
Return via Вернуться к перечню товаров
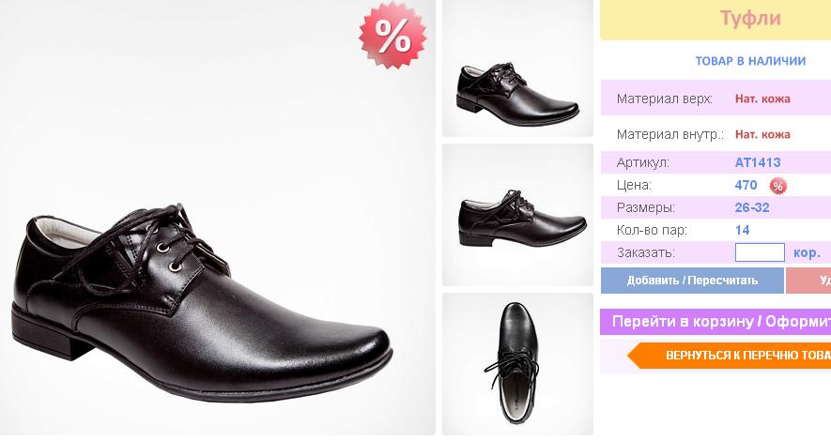click(742, 356)
